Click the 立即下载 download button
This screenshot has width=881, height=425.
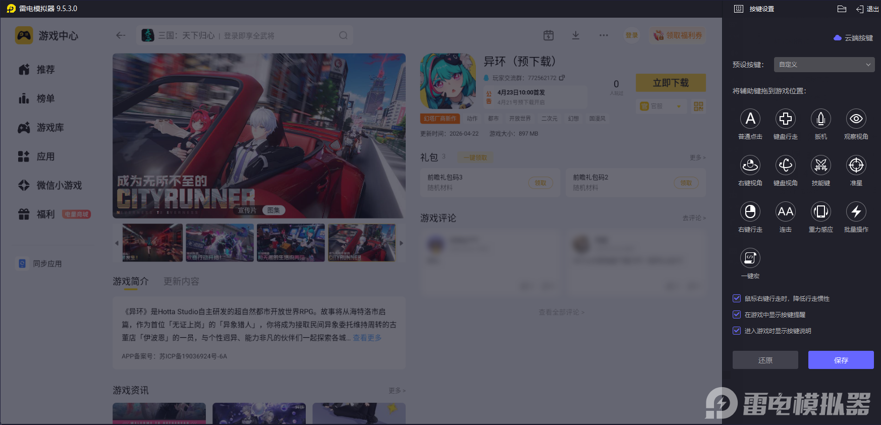point(671,83)
